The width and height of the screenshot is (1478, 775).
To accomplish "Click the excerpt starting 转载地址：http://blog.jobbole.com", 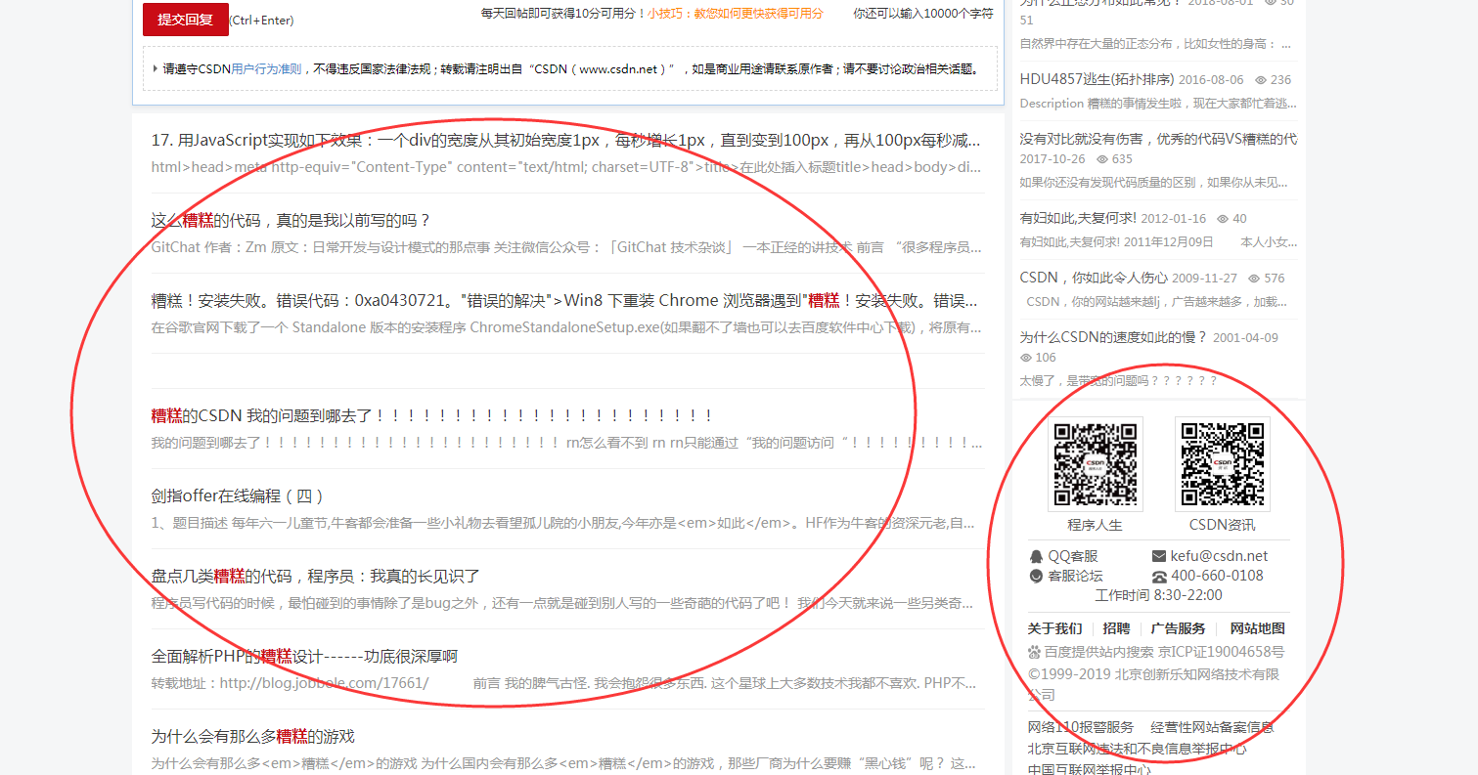I will pos(565,683).
